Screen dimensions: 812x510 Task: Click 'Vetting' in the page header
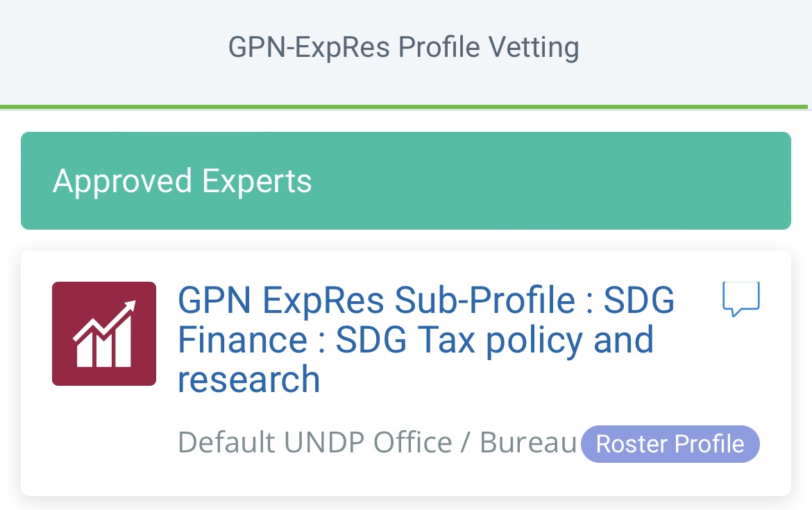pos(534,48)
